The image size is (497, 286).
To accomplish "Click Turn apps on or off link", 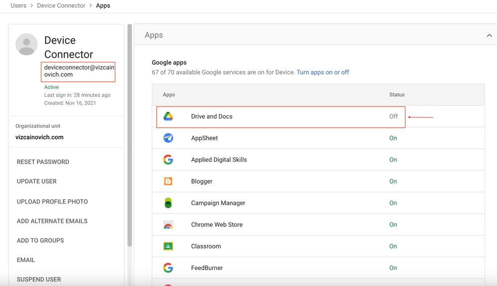I will point(323,72).
